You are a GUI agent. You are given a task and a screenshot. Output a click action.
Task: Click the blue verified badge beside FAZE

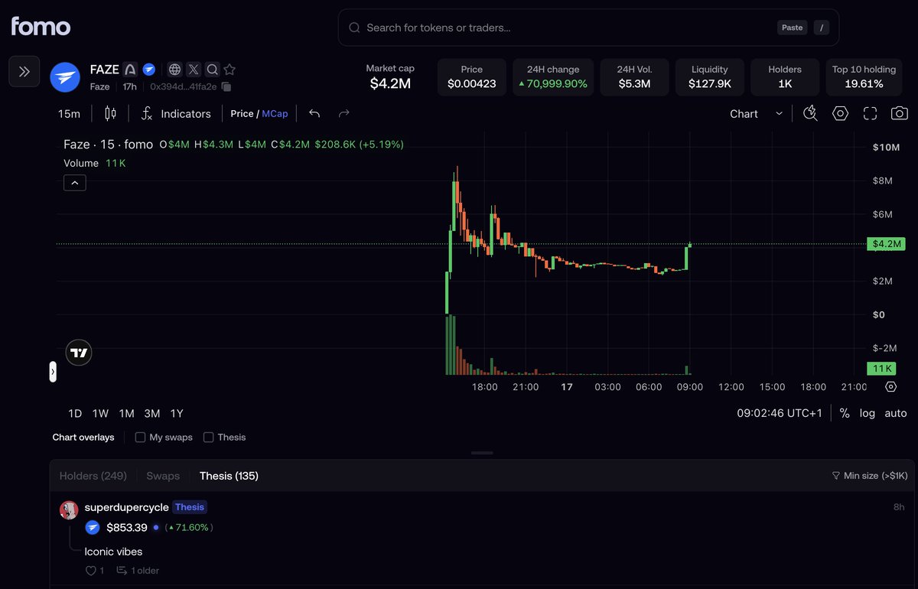[149, 70]
